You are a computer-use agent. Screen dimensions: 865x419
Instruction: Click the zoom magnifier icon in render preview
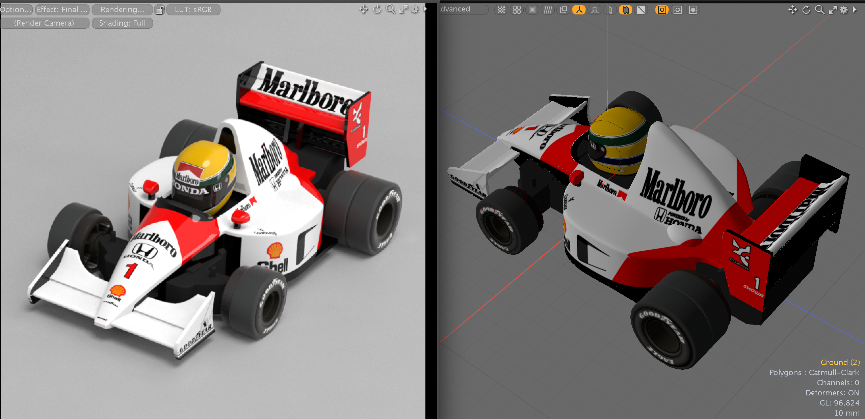click(x=391, y=9)
